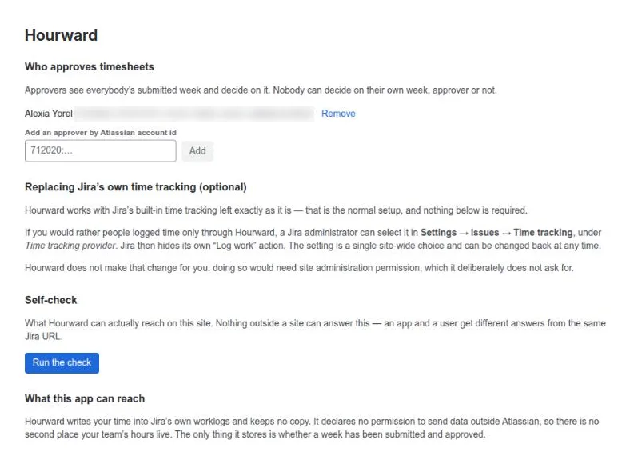Click the 'What this app can reach' heading
630x464 pixels.
[x=85, y=398]
